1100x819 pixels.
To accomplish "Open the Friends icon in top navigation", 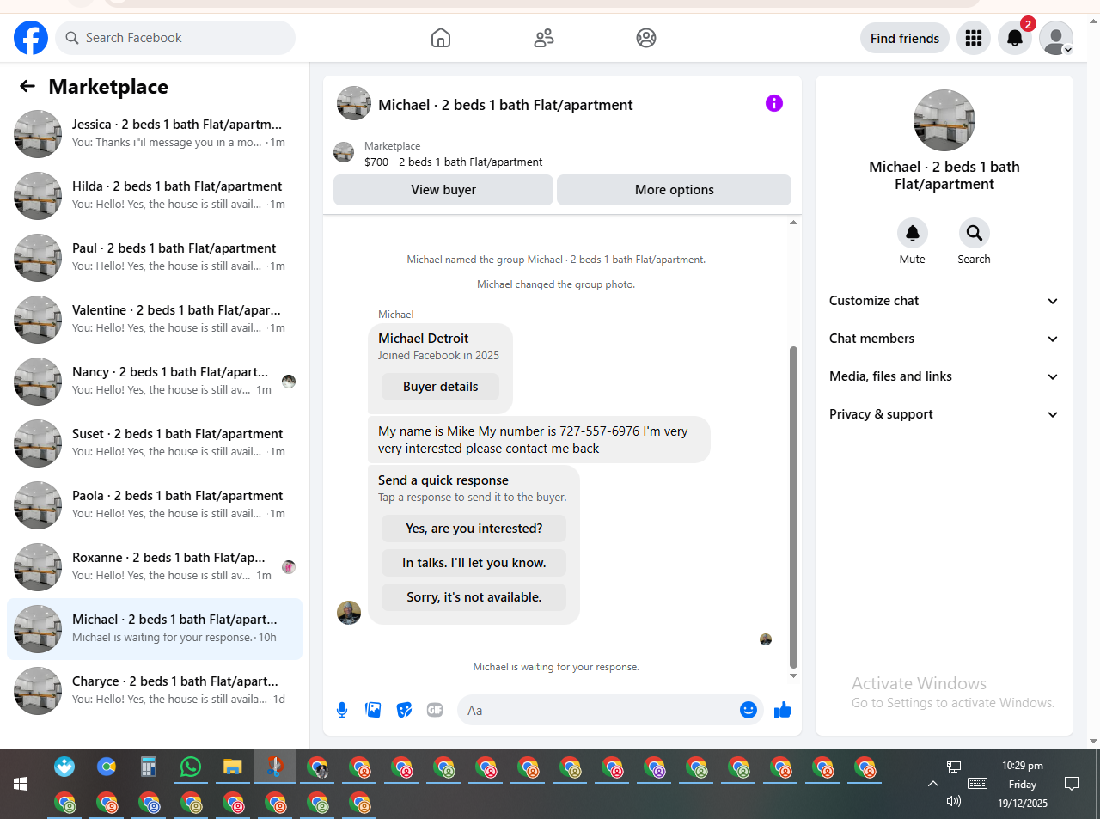I will 544,38.
